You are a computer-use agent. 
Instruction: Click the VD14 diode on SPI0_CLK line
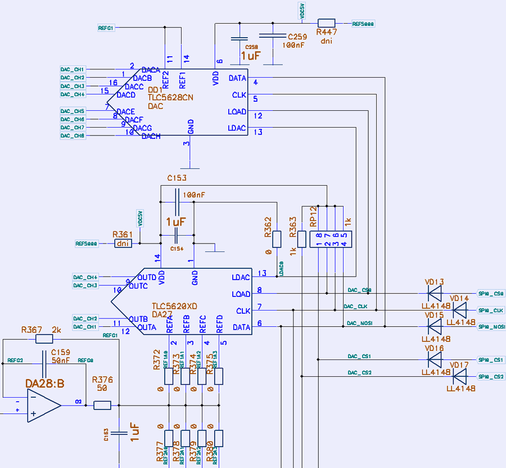459,310
